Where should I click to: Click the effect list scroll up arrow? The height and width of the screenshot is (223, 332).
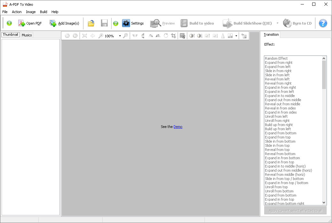click(324, 58)
